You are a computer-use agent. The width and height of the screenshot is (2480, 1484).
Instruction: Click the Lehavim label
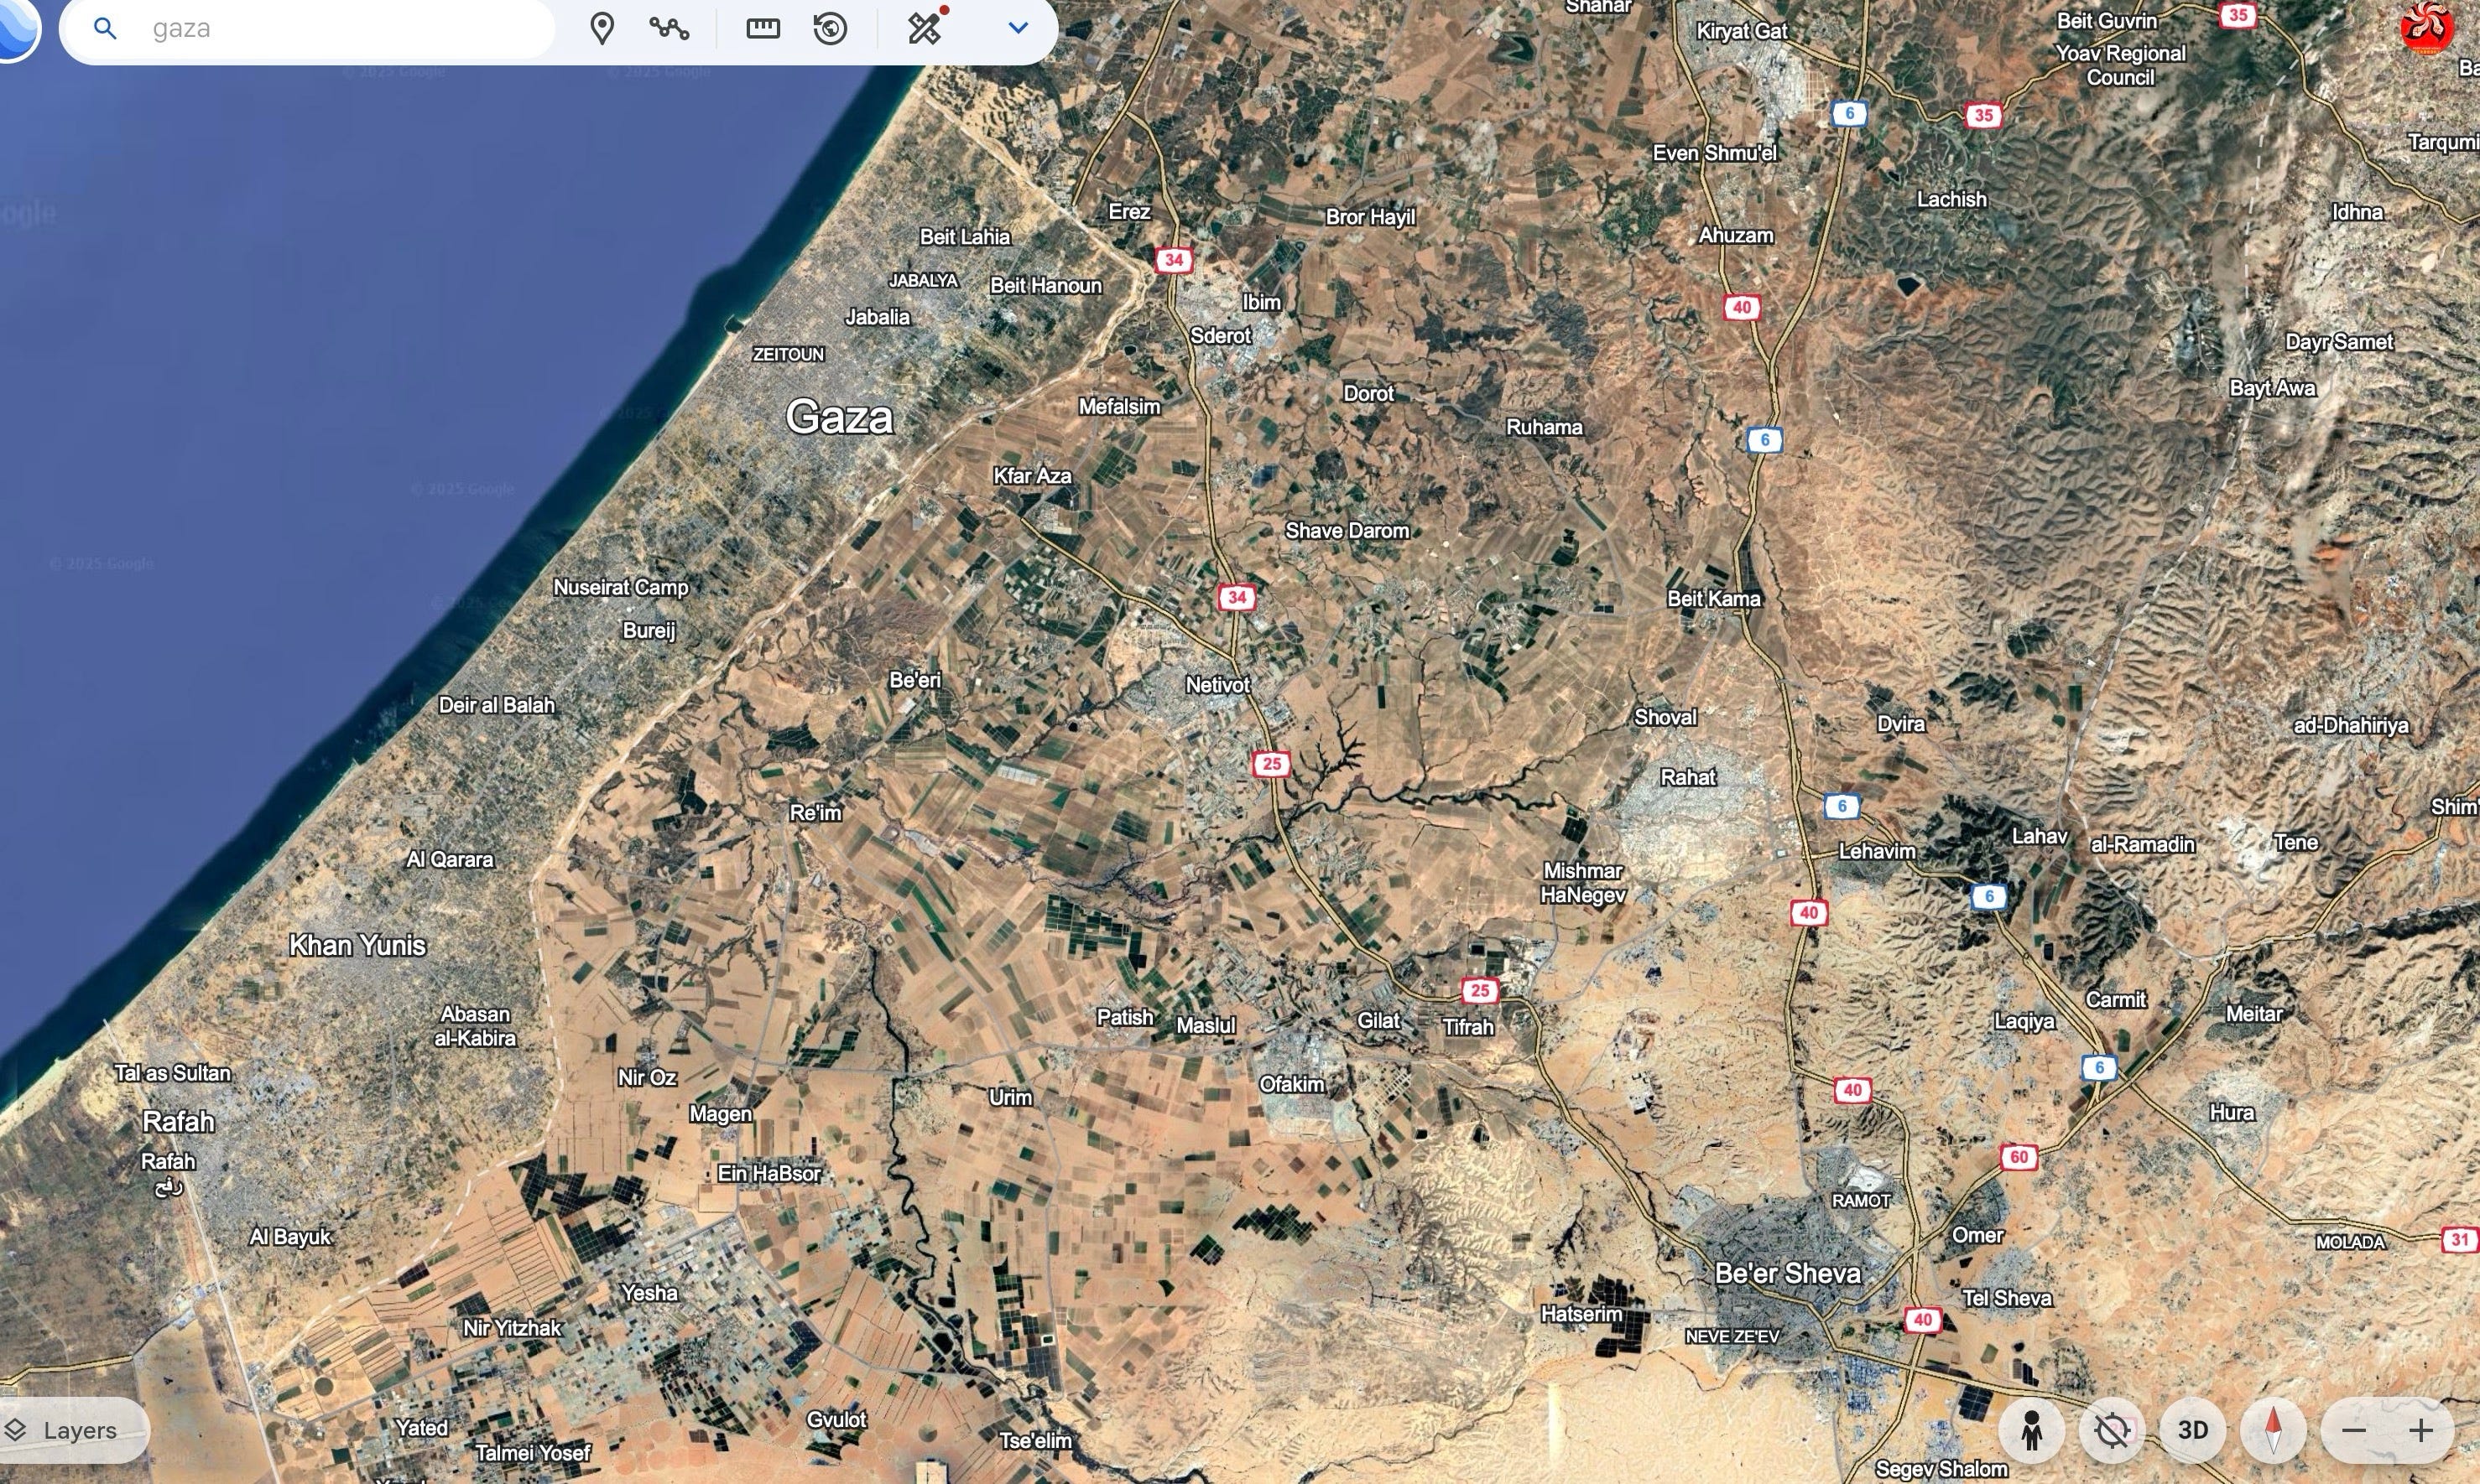[x=1877, y=852]
